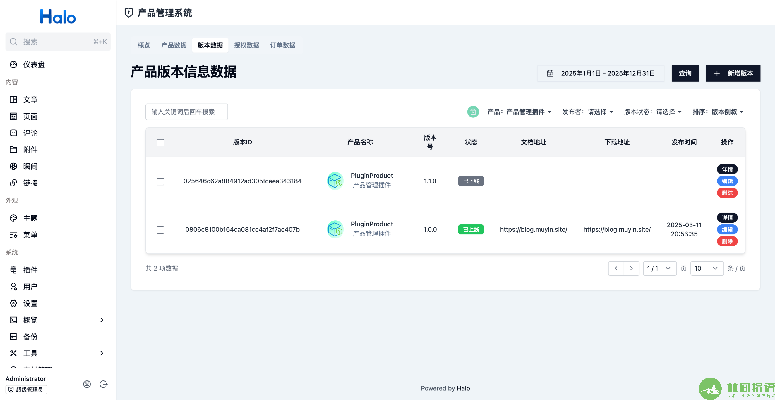The image size is (775, 400).
Task: Open the 产品 product filter dropdown
Action: tap(519, 112)
